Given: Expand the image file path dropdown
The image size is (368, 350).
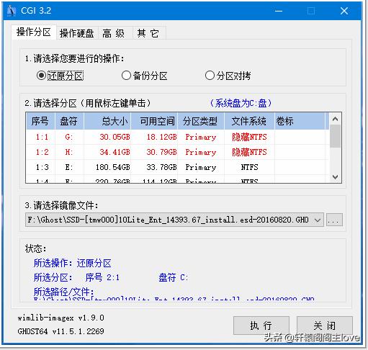Looking at the screenshot, I should (x=318, y=220).
